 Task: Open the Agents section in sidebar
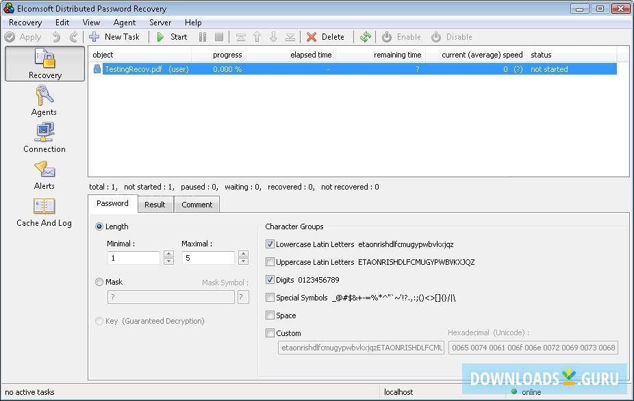pyautogui.click(x=44, y=100)
